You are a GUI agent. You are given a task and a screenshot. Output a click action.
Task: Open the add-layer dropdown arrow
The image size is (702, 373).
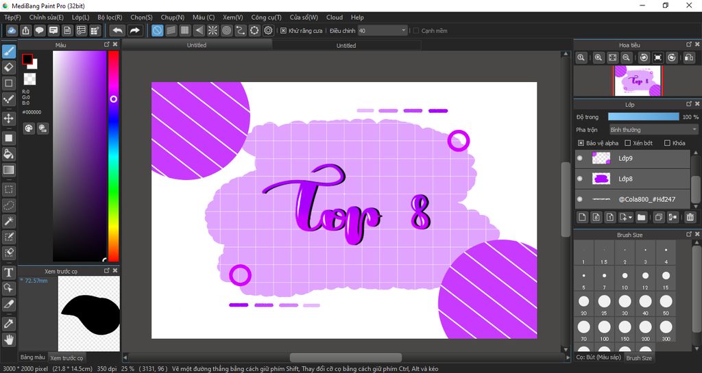tap(631, 218)
